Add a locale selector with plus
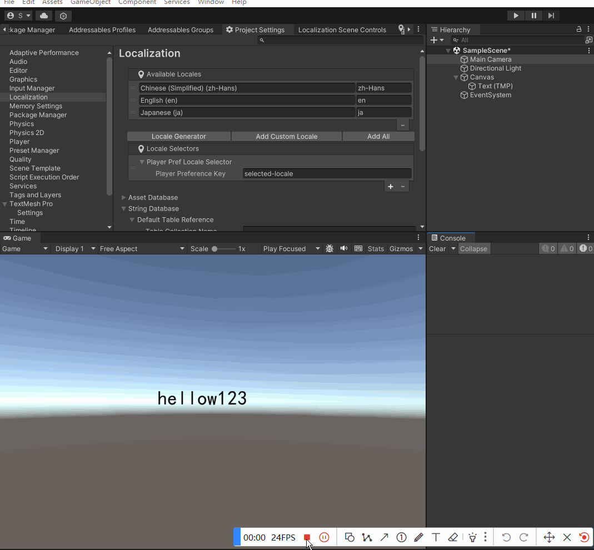This screenshot has height=550, width=594. click(390, 186)
